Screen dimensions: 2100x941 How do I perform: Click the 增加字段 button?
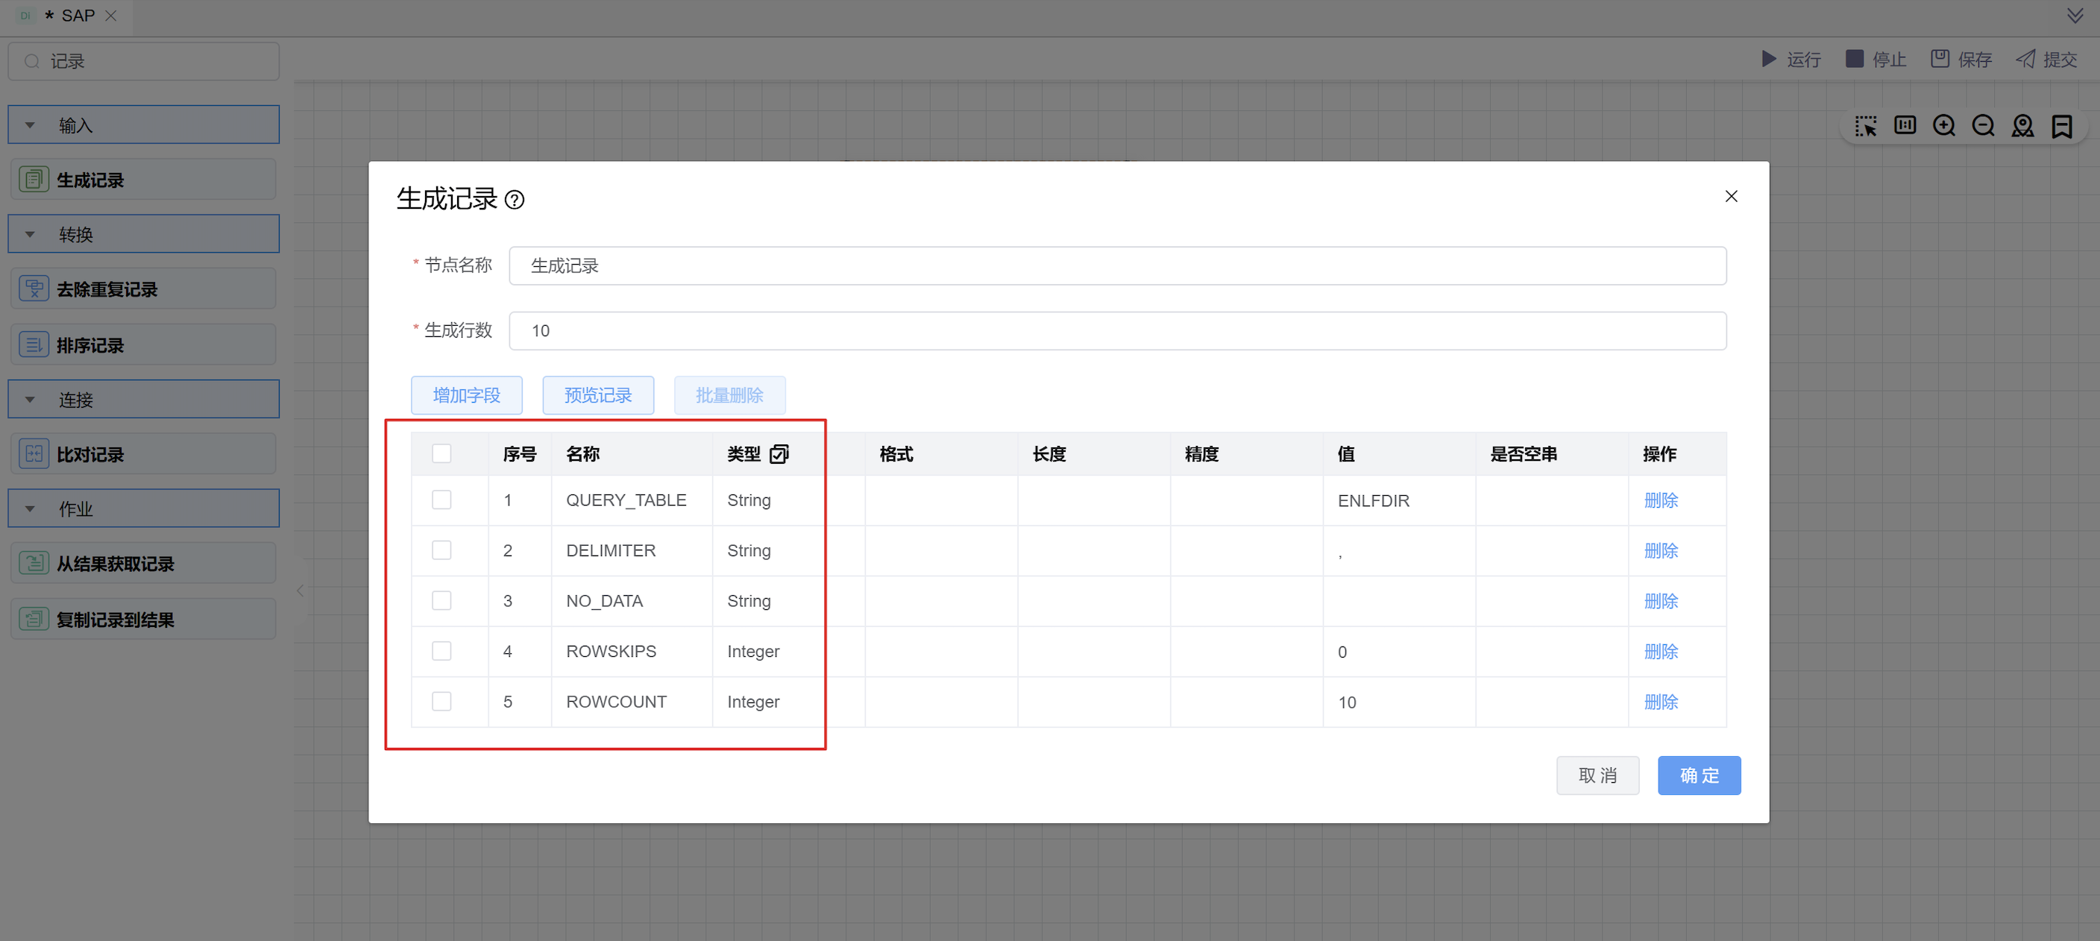[466, 395]
